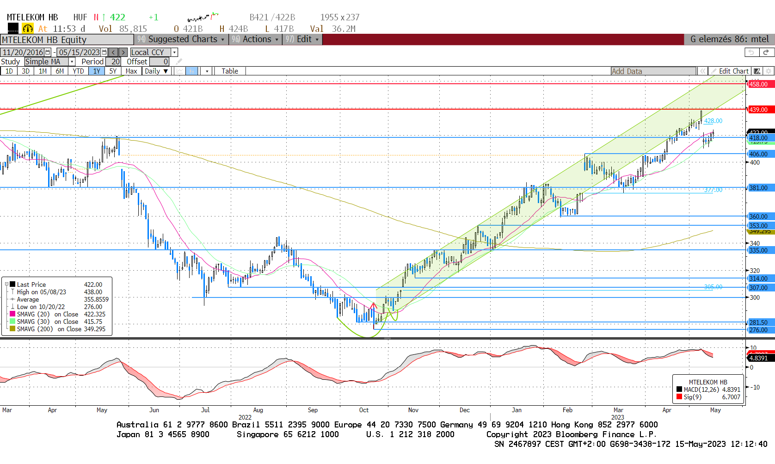
Task: Open the Edit dropdown menu
Action: [302, 39]
